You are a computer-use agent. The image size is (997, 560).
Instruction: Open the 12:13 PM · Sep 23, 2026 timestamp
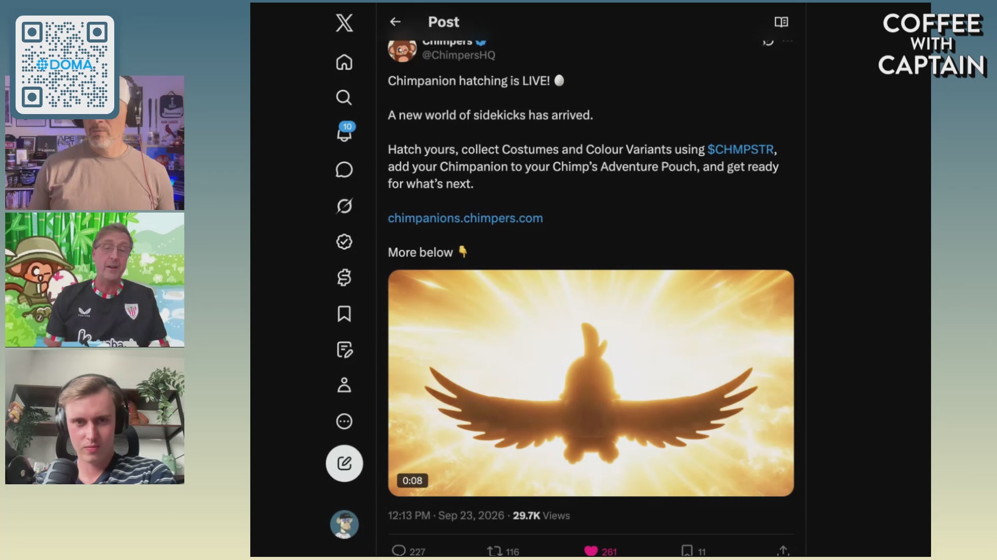point(446,515)
